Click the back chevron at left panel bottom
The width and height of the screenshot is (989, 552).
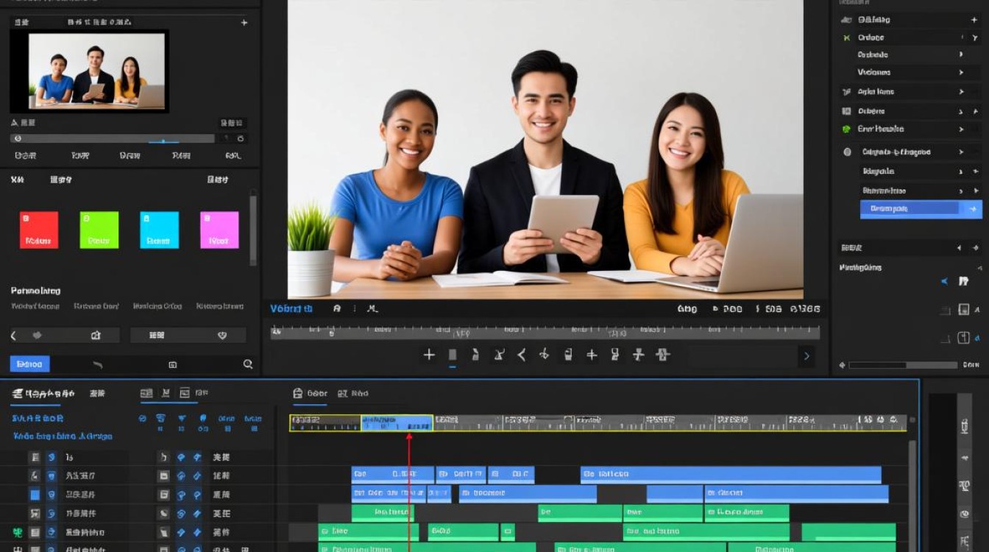point(13,335)
